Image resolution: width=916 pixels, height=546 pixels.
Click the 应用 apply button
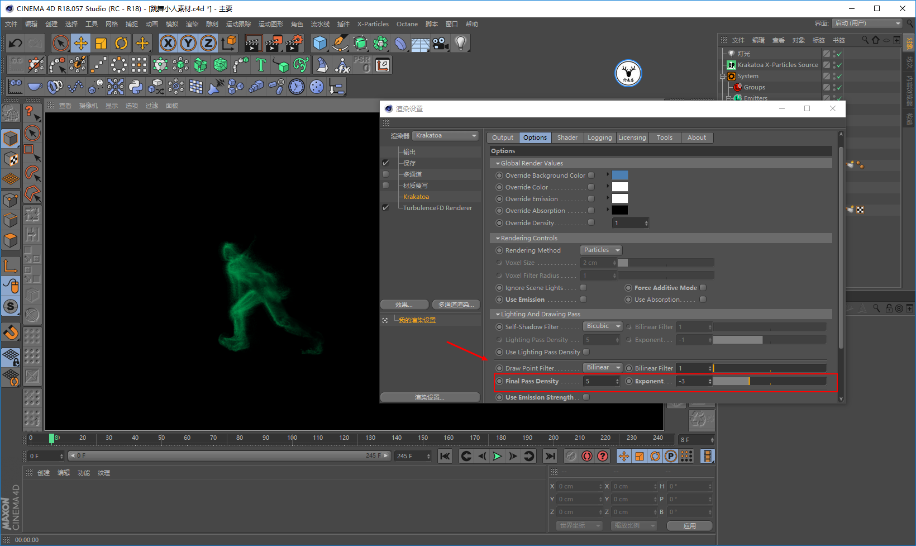[690, 526]
